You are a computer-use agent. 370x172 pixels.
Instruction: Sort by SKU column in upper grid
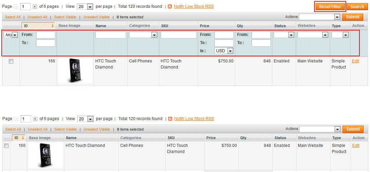click(x=165, y=26)
